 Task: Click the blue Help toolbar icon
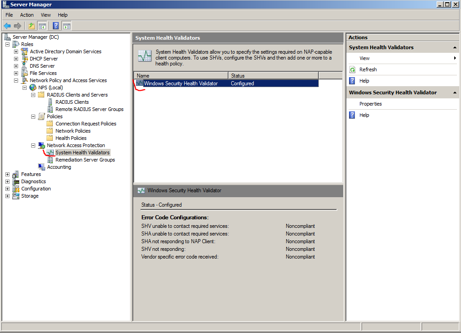click(x=56, y=26)
